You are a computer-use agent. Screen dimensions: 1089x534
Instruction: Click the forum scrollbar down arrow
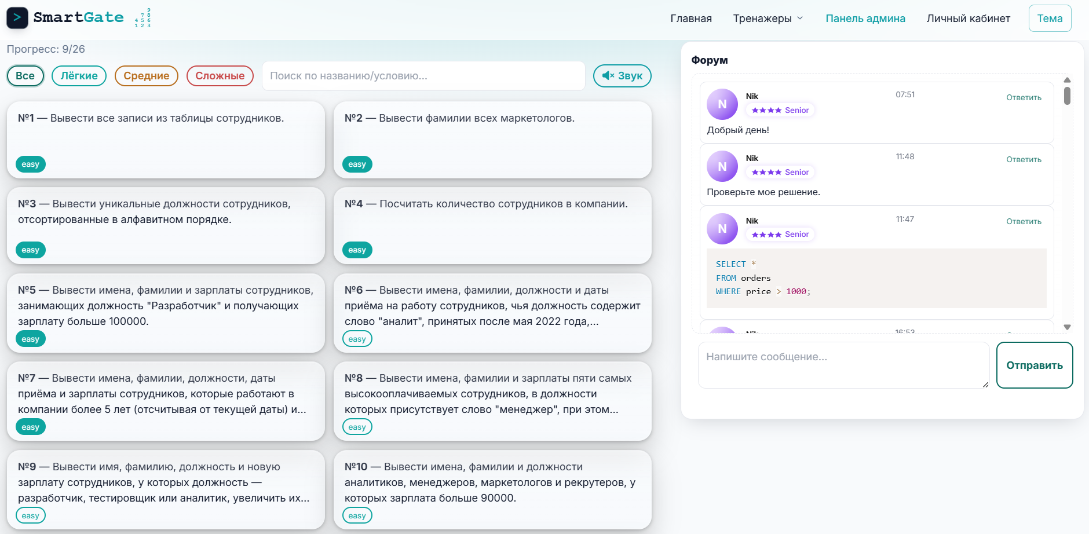(x=1066, y=327)
